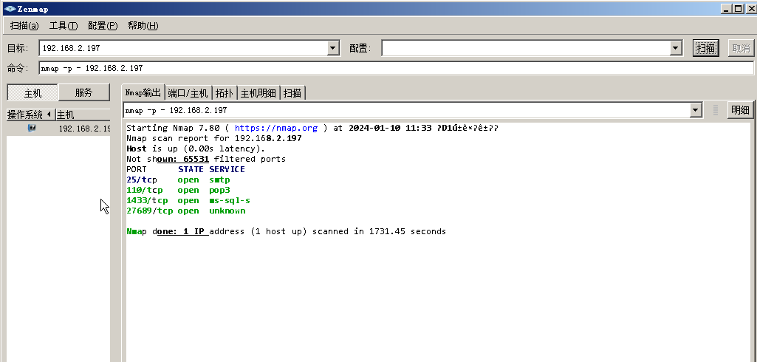Sort by the 主机 column header
757x362 pixels.
[83, 115]
